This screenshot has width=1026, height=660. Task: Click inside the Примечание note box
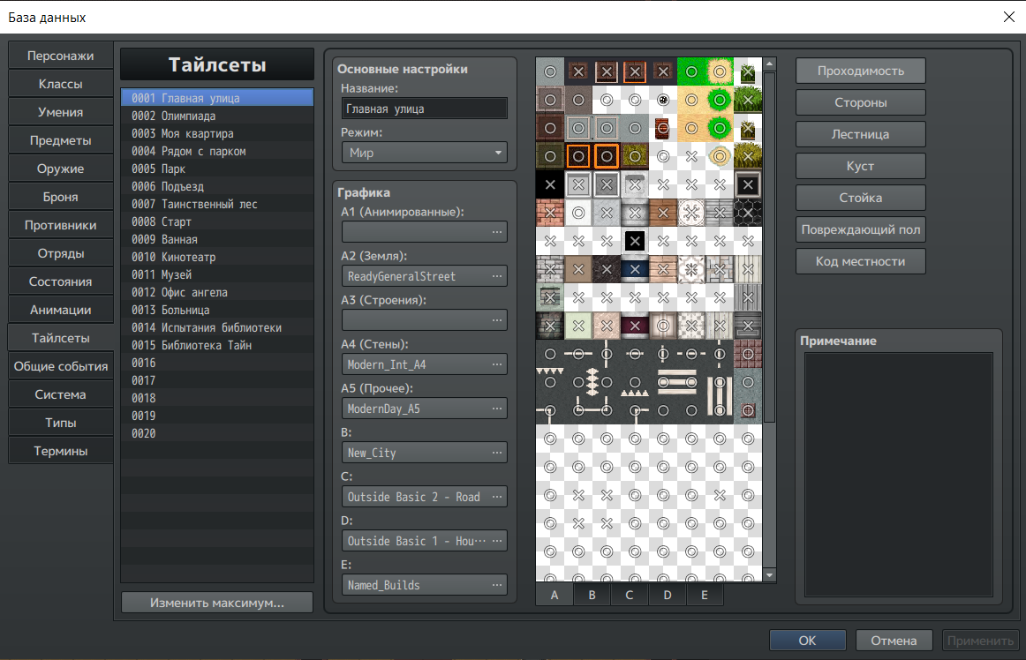(x=898, y=475)
